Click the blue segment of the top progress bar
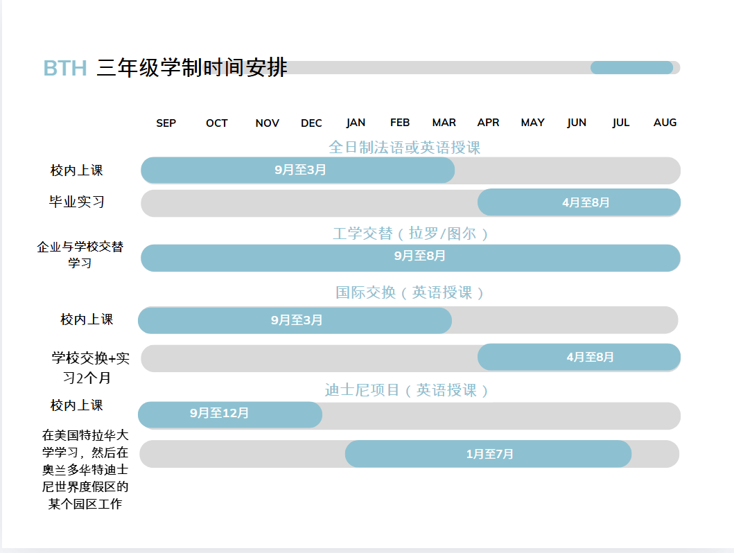The width and height of the screenshot is (734, 553). coord(631,67)
